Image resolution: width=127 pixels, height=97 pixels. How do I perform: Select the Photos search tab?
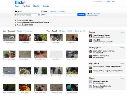point(44,11)
